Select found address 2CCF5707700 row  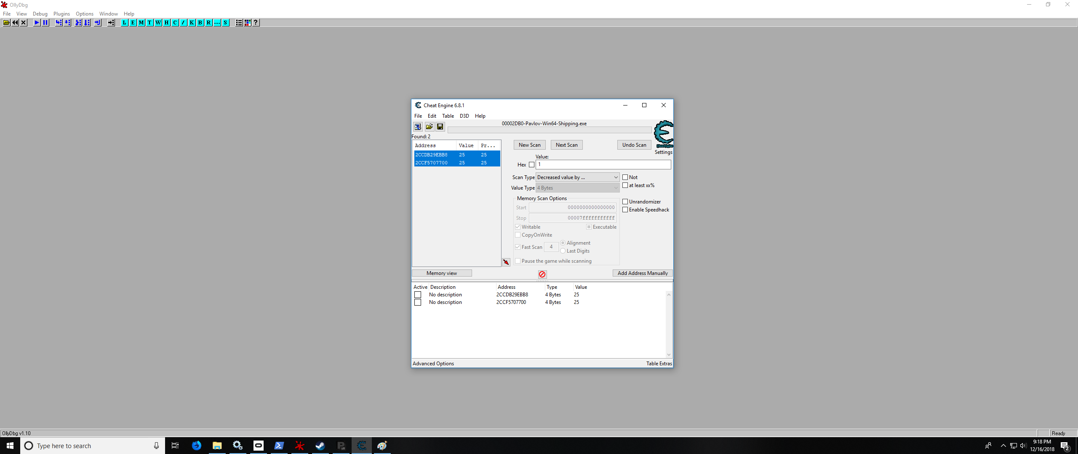pos(457,163)
